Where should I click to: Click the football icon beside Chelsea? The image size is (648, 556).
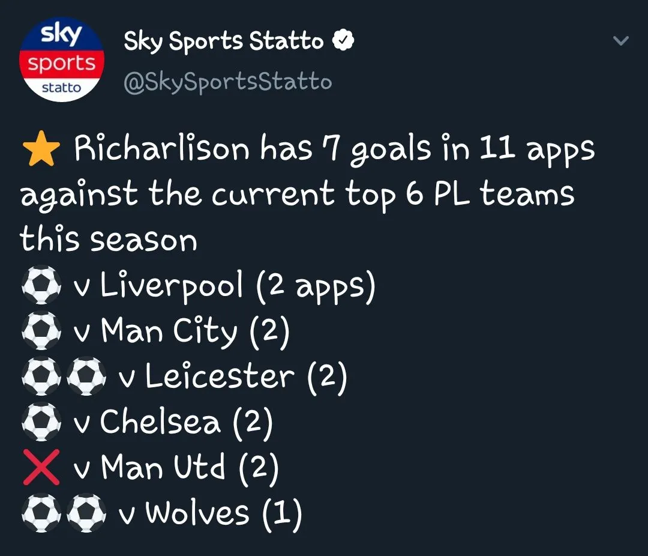point(41,422)
